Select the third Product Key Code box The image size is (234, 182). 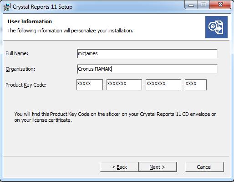[x=163, y=85]
